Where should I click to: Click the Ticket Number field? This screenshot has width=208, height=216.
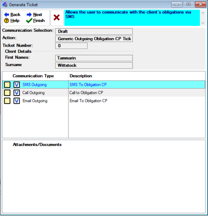point(71,46)
